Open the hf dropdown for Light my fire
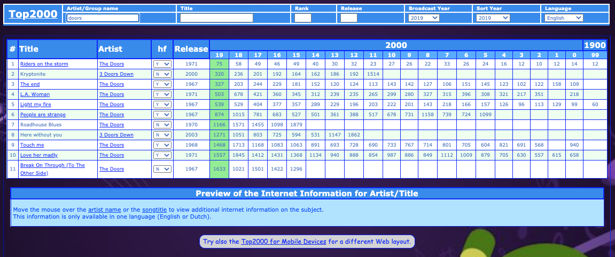Screen dimensions: 615x257 point(162,105)
